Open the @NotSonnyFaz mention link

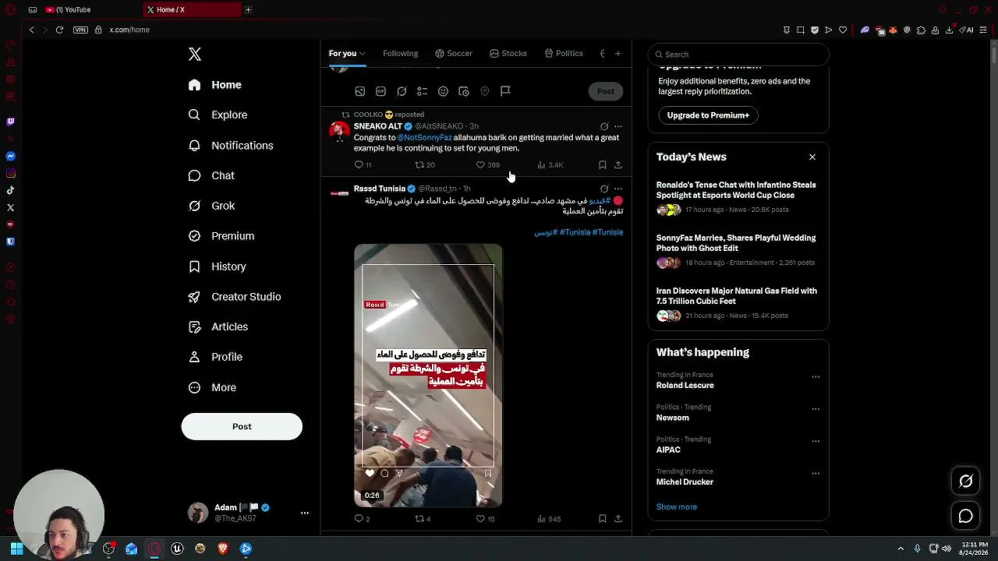(424, 138)
